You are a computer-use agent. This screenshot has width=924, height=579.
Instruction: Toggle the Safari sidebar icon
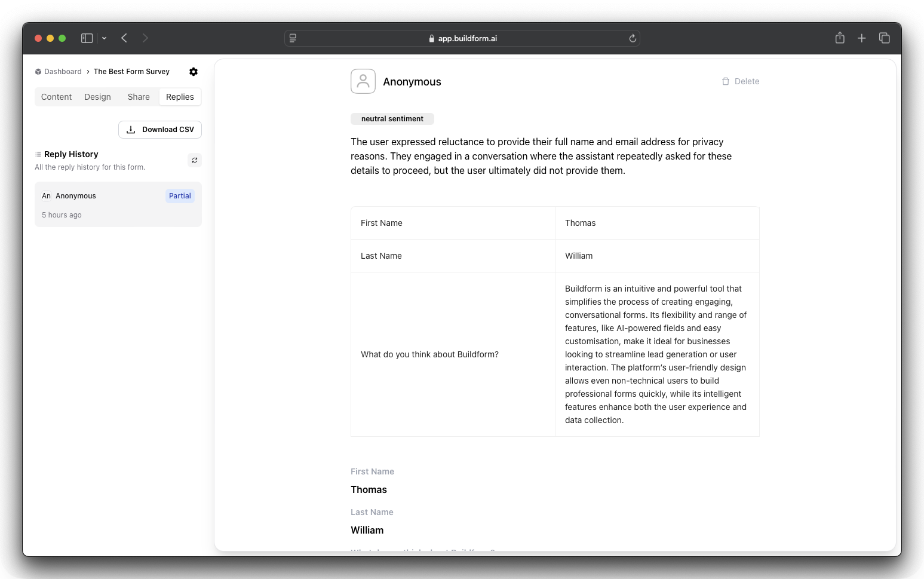[x=87, y=38]
